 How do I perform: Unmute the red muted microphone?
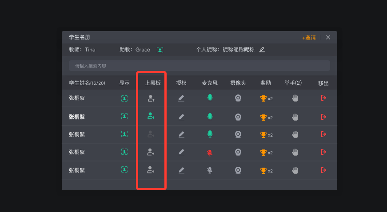210,153
